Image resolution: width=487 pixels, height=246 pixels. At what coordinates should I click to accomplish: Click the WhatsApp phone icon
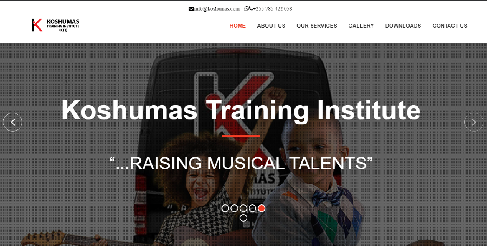point(246,9)
